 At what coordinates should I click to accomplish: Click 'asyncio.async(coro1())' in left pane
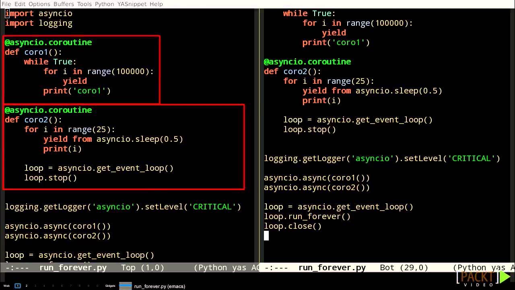[x=58, y=226]
